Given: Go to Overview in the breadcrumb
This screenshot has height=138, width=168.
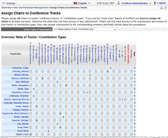Looking at the screenshot, I should click(6, 7).
